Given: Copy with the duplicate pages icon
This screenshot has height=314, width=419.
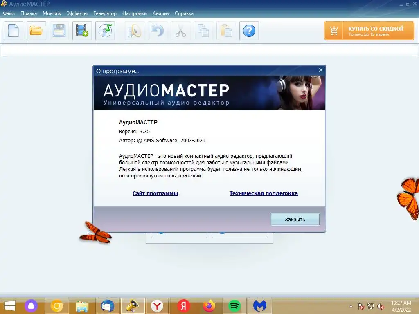Looking at the screenshot, I should (203, 31).
